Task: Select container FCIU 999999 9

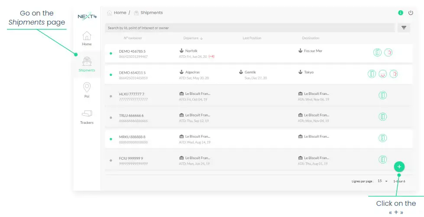Action: click(131, 158)
